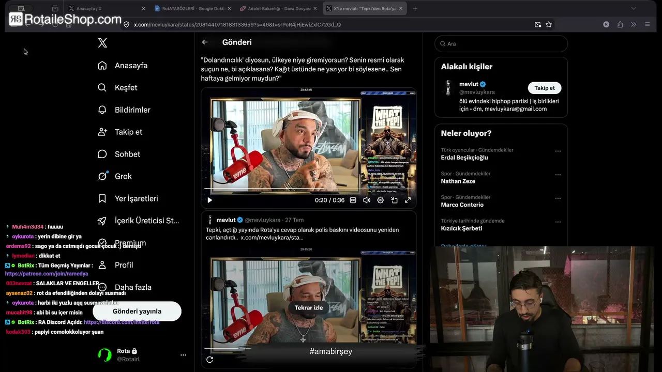Expand the tab list chevron
Screen dimensions: 662x372
point(634,8)
